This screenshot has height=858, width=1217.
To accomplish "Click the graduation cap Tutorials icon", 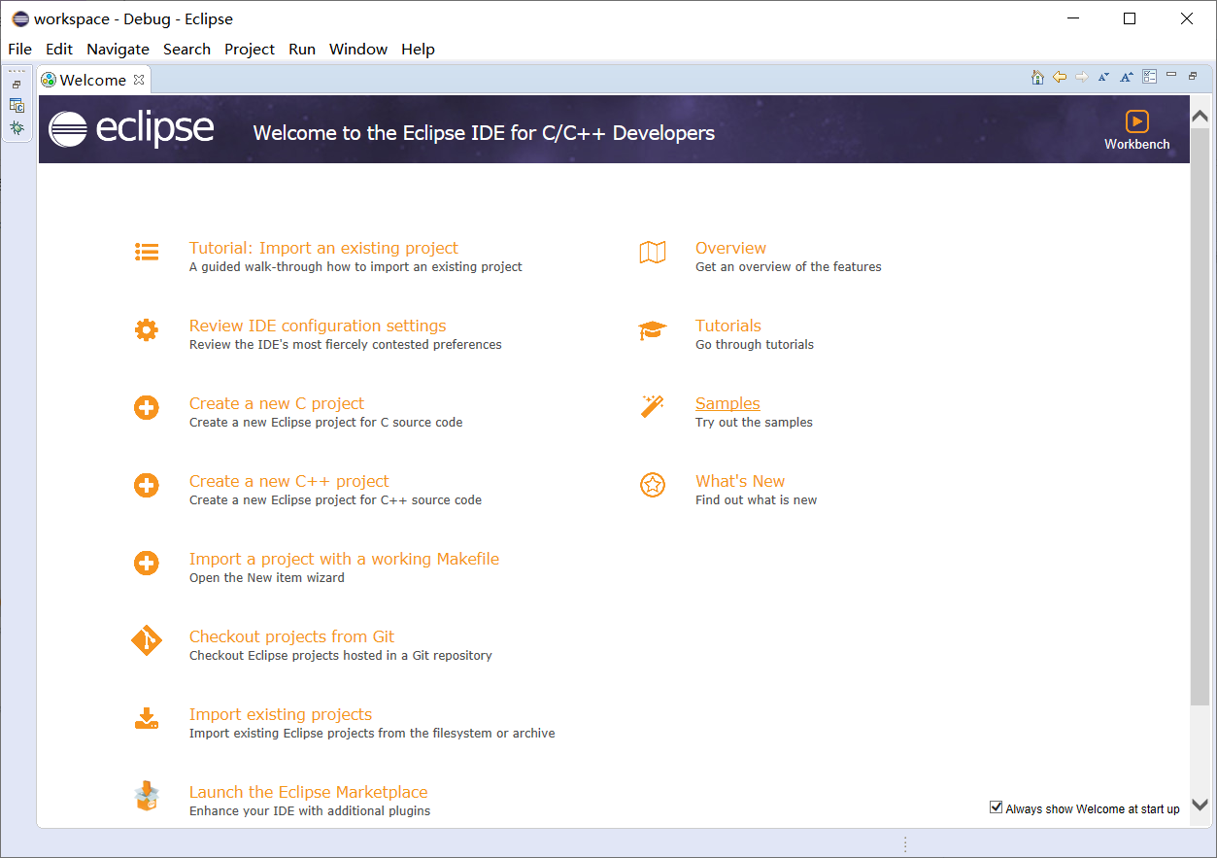I will [x=653, y=330].
